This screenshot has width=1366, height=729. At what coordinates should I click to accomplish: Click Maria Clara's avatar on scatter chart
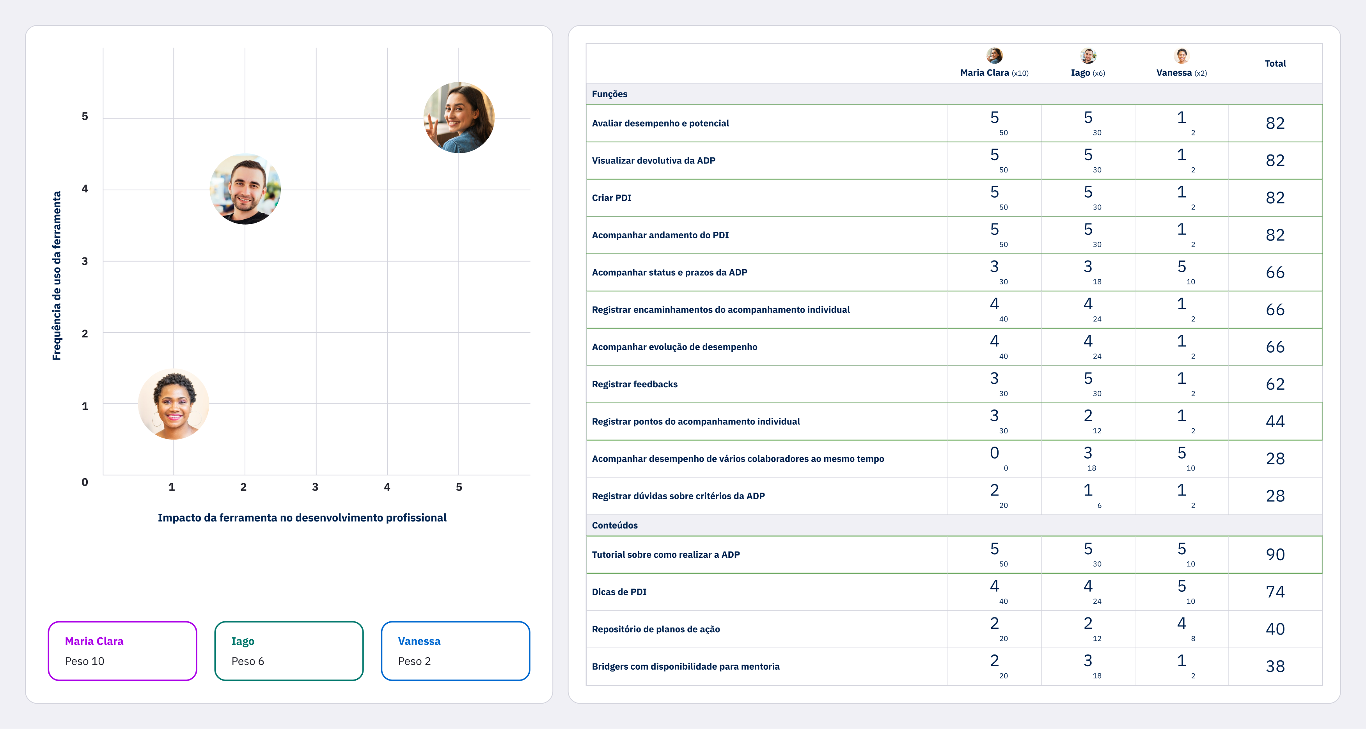click(x=459, y=118)
